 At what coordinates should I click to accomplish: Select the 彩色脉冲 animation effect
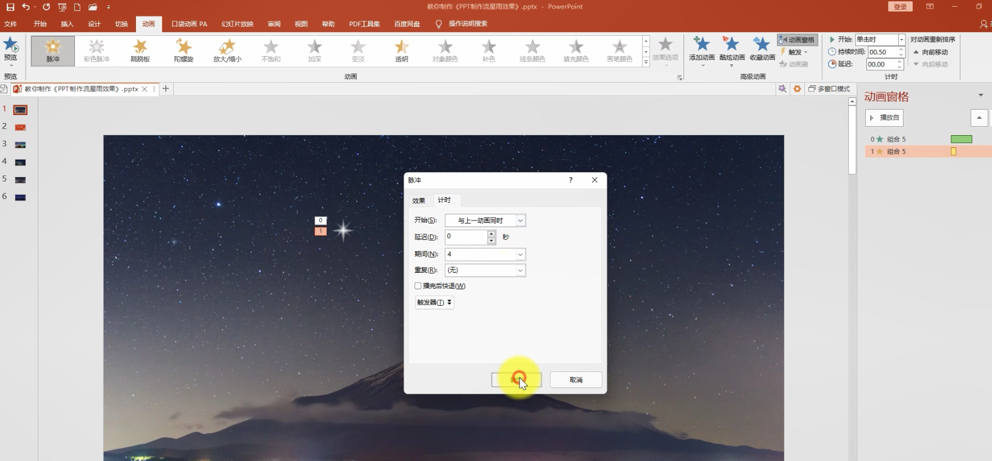(x=96, y=51)
